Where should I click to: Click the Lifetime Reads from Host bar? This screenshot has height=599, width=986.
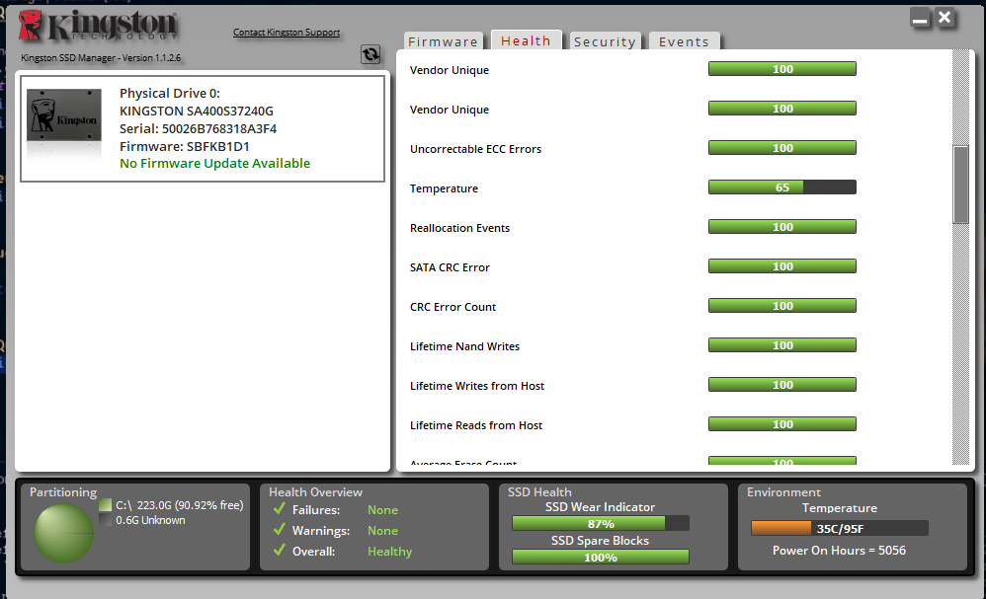point(782,423)
